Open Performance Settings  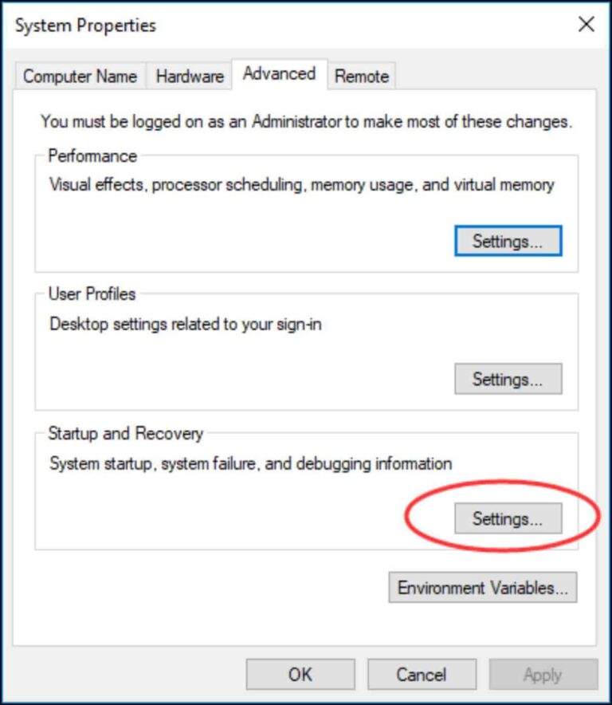pos(508,242)
